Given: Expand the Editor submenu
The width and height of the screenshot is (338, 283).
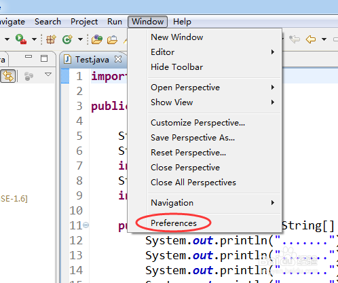Looking at the screenshot, I should (x=204, y=52).
